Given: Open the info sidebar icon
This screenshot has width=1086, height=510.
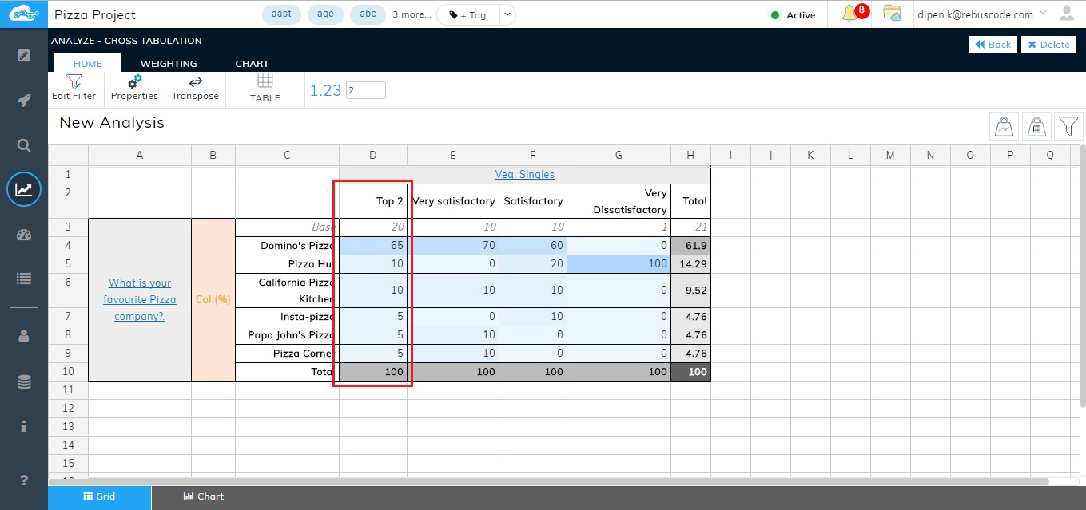Looking at the screenshot, I should click(x=24, y=426).
